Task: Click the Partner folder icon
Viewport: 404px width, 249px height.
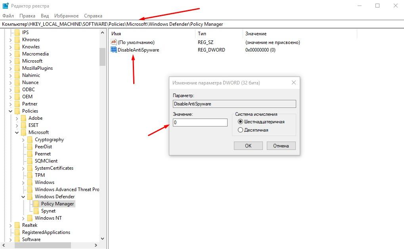Action: (x=17, y=104)
